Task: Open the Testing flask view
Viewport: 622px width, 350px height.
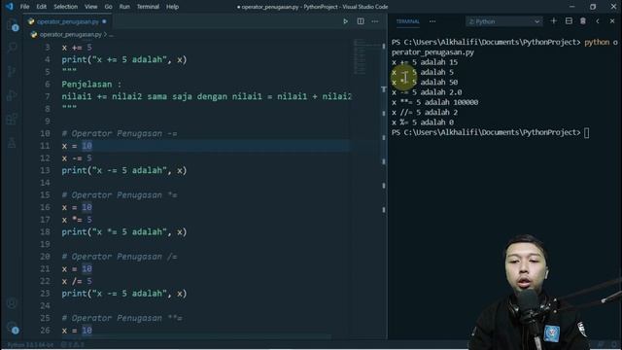Action: click(x=12, y=143)
